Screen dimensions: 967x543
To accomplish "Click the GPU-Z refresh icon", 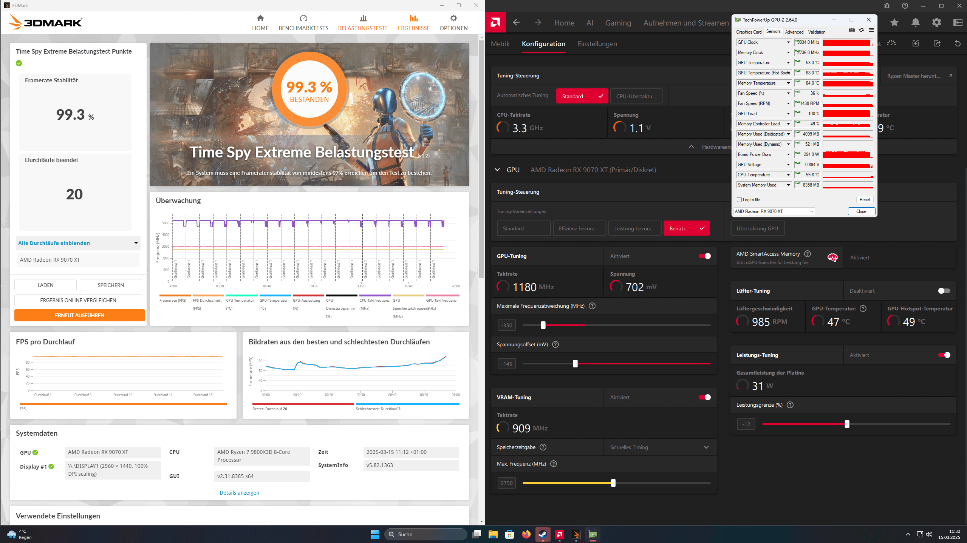I will 861,30.
